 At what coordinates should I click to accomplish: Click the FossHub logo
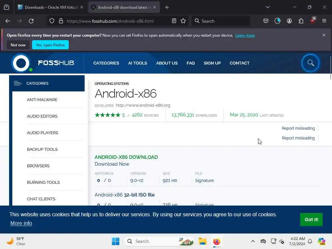point(43,63)
